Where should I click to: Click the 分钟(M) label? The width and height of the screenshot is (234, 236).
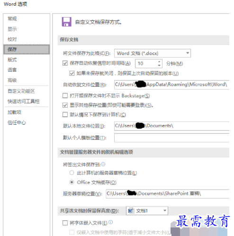pyautogui.click(x=174, y=64)
